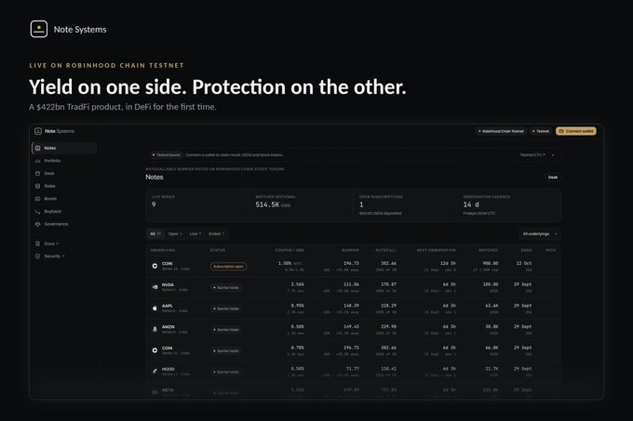Image resolution: width=633 pixels, height=421 pixels.
Task: Click the Apple logo in the AAPL row
Action: click(155, 309)
